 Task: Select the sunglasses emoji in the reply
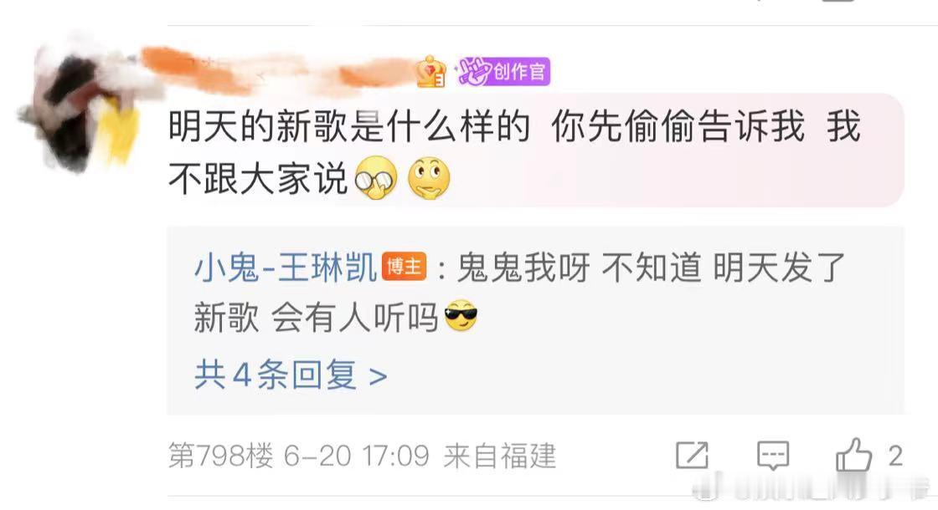pos(461,315)
